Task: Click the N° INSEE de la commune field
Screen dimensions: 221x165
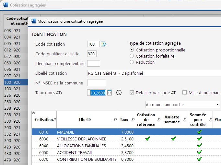Action: (97, 83)
